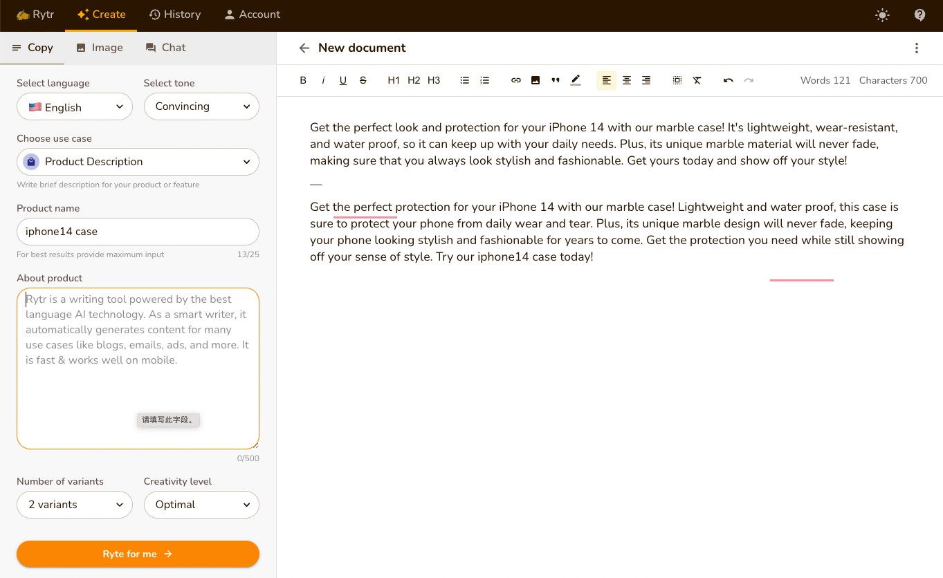Redo the last edit

(x=749, y=80)
